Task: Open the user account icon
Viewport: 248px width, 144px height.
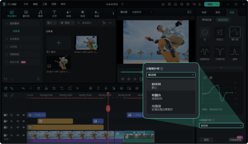Action: [200, 4]
